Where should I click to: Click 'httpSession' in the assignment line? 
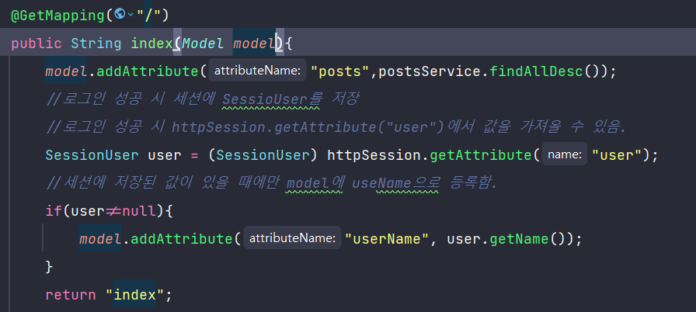point(374,155)
